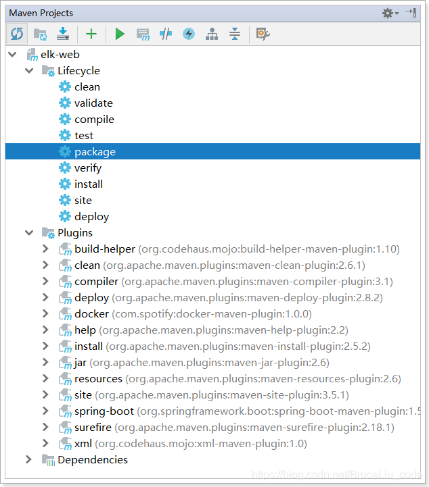The height and width of the screenshot is (487, 429).
Task: Expand the docker plugin node
Action: 45,313
